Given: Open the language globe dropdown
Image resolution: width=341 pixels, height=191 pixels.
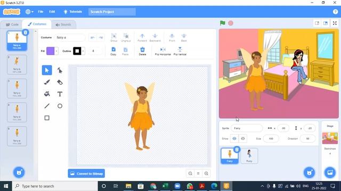Looking at the screenshot, I should pyautogui.click(x=29, y=12).
